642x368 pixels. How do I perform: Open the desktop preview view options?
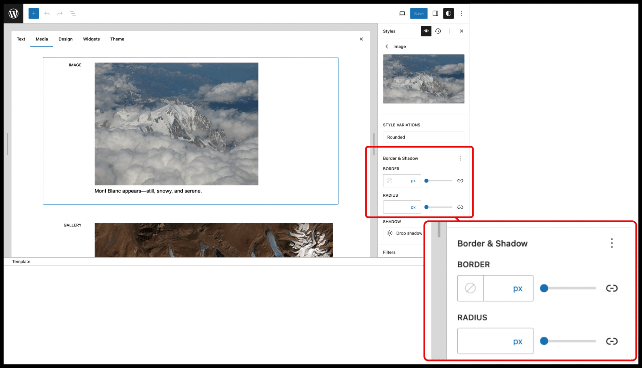(402, 13)
